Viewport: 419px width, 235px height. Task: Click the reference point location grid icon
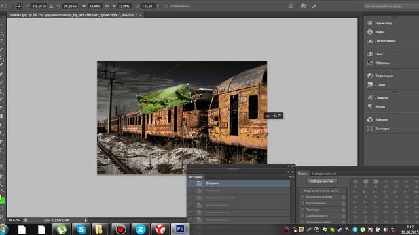click(19, 6)
